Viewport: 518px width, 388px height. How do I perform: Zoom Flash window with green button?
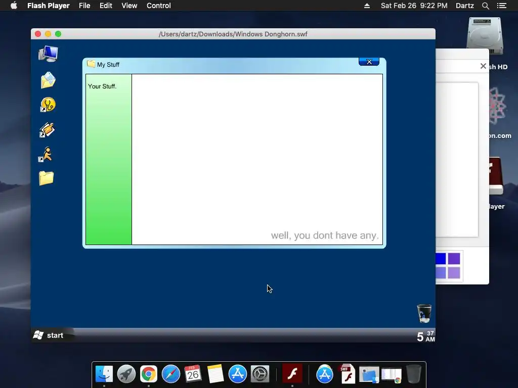click(x=59, y=34)
